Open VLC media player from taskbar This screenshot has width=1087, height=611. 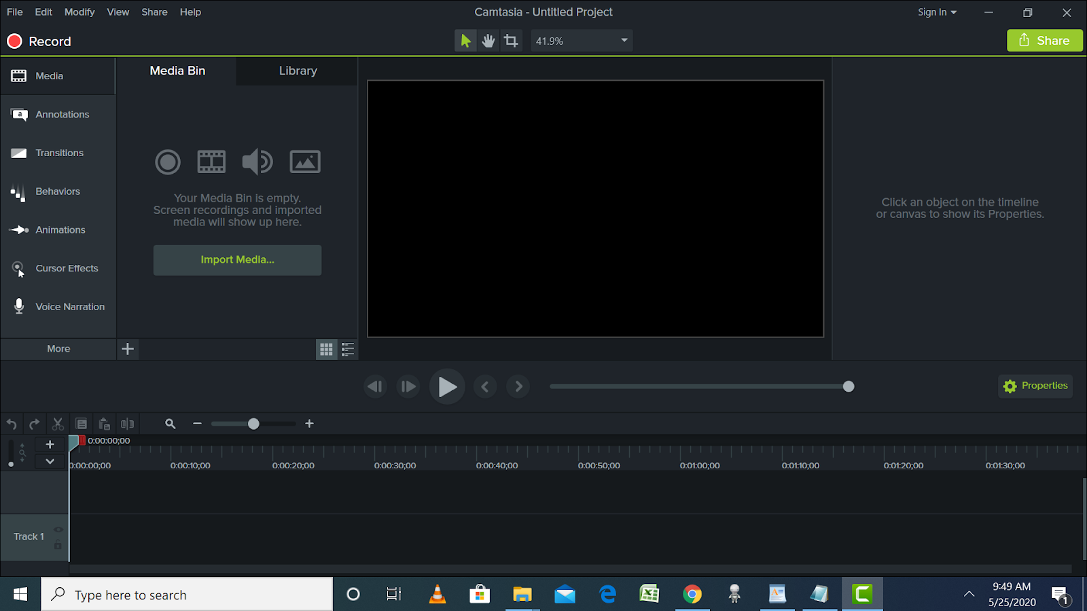[438, 595]
